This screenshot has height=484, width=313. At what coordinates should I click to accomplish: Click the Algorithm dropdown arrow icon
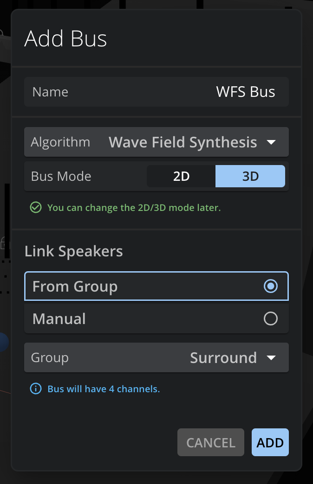(271, 142)
